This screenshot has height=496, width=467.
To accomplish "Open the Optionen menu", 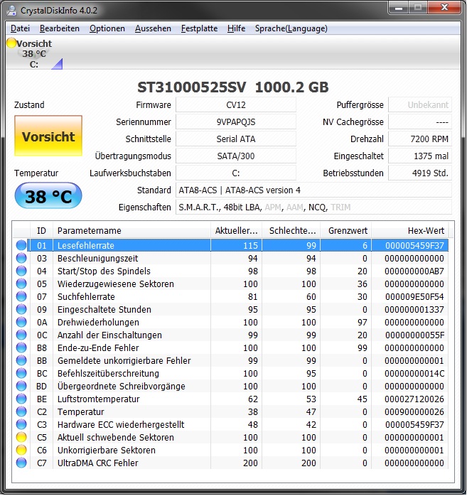I will coord(107,28).
